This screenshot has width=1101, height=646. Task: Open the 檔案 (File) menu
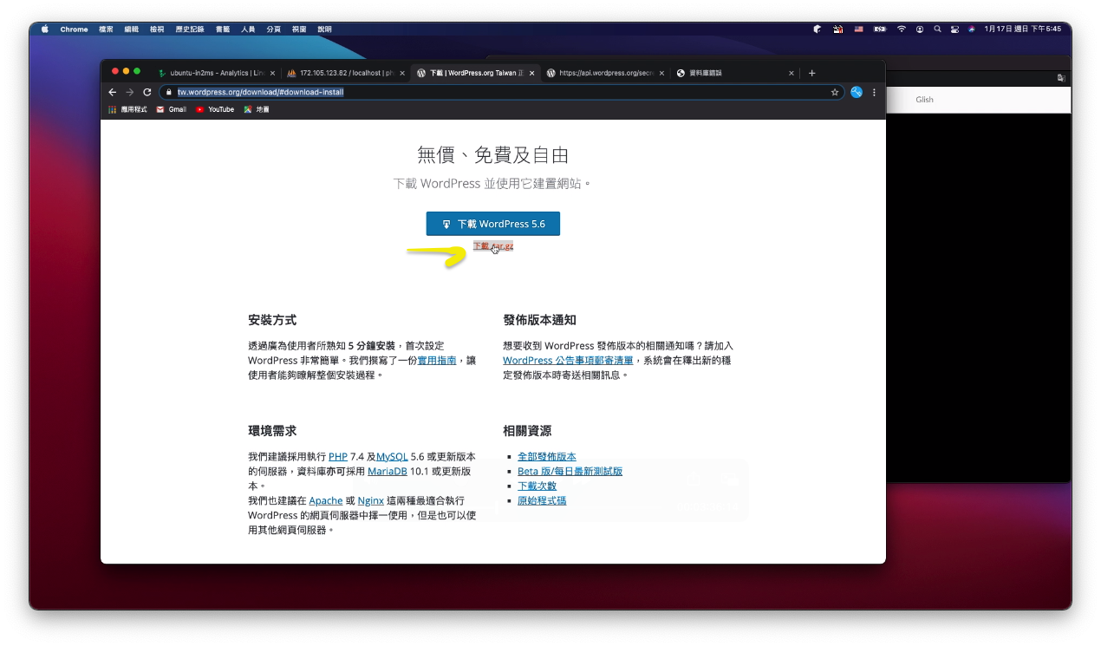click(106, 29)
